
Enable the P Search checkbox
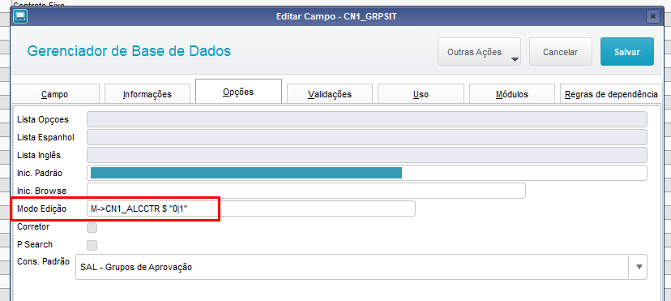pos(92,245)
